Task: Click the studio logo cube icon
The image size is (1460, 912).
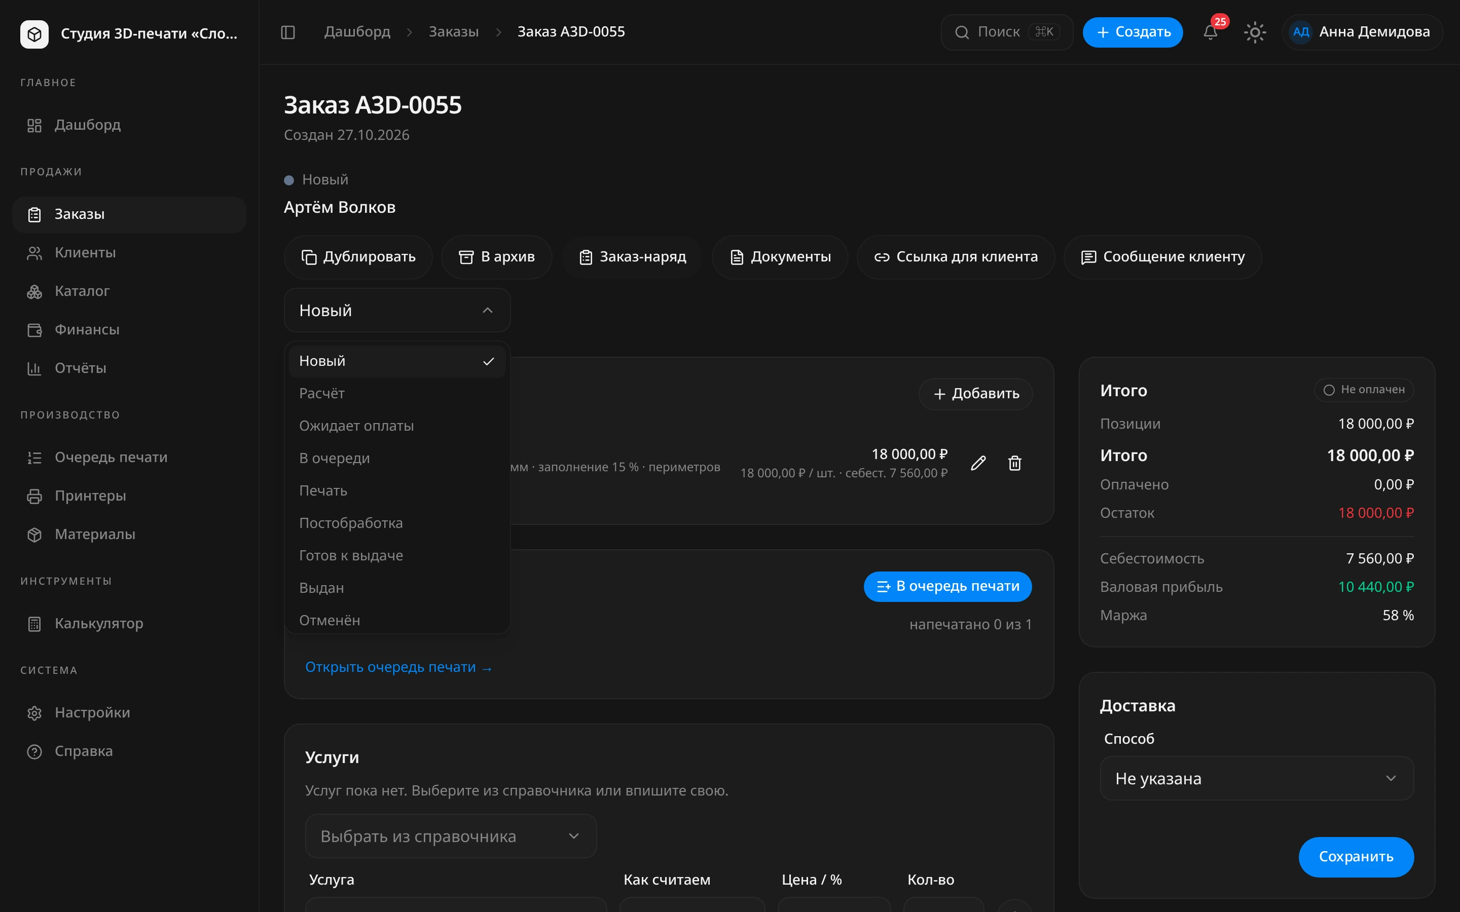Action: [x=34, y=34]
